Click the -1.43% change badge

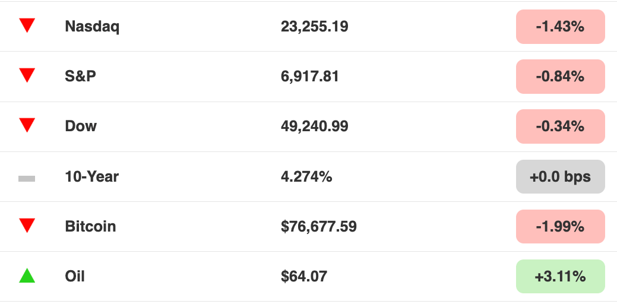(x=561, y=27)
